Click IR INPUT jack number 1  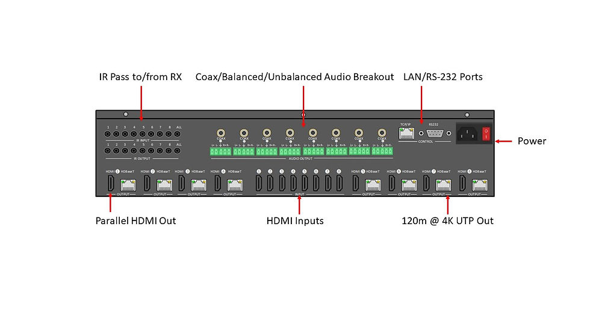click(x=108, y=134)
